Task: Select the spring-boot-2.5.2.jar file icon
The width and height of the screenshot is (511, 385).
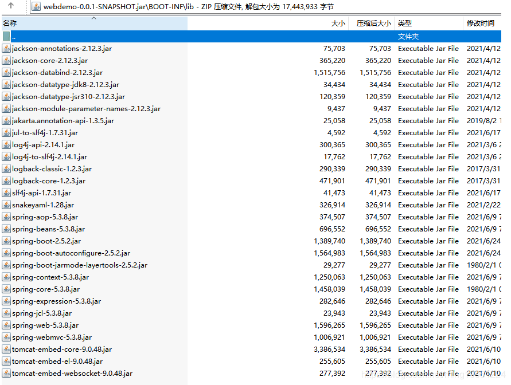Action: [x=6, y=241]
